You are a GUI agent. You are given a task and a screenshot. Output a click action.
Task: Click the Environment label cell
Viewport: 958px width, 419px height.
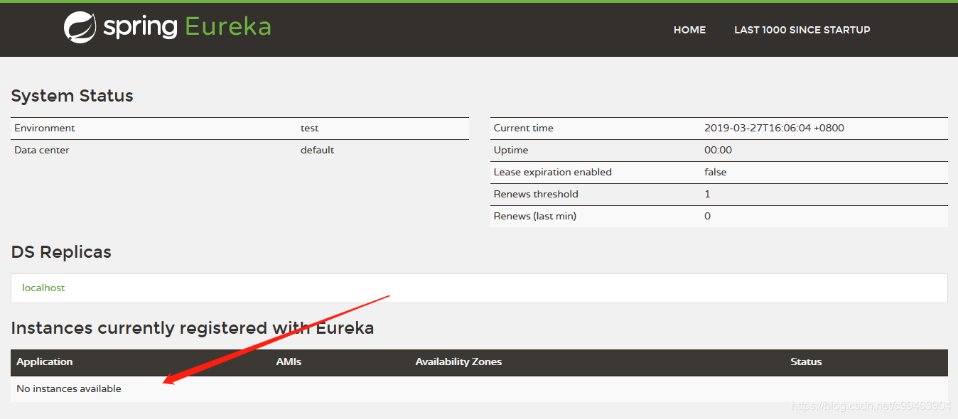(x=44, y=128)
